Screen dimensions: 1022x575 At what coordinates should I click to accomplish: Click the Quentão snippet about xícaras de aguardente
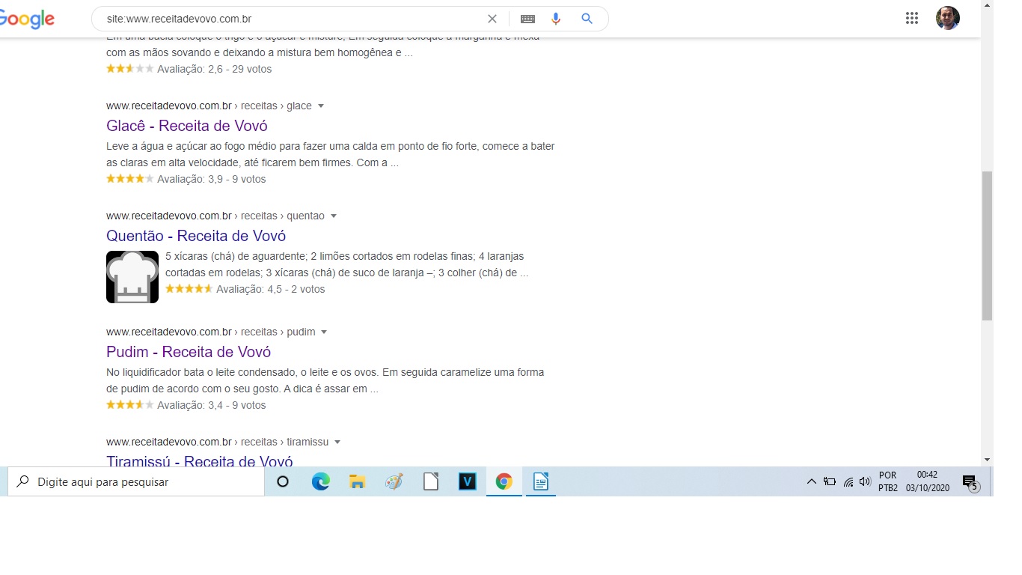click(347, 264)
